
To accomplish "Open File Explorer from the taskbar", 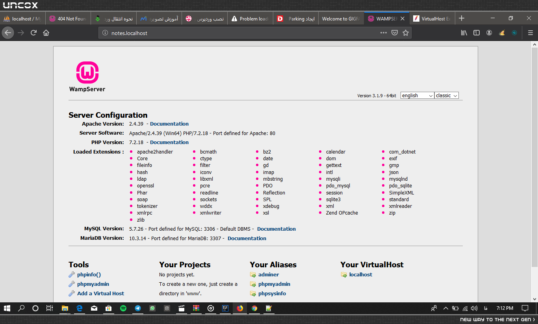I will click(65, 308).
